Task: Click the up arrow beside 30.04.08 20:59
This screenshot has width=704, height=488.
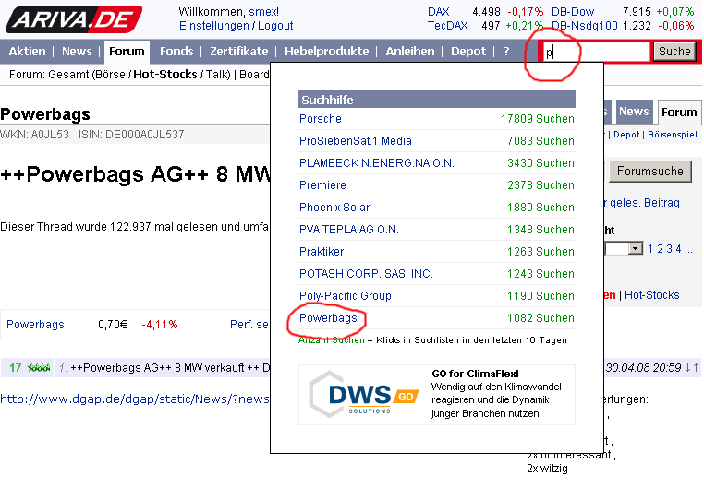Action: (696, 368)
